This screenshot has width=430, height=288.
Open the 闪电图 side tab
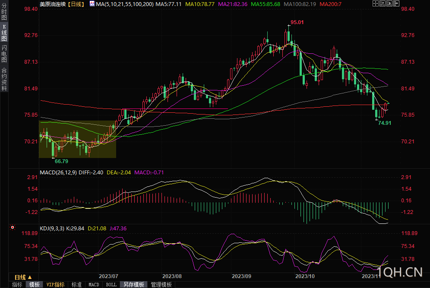point(4,55)
